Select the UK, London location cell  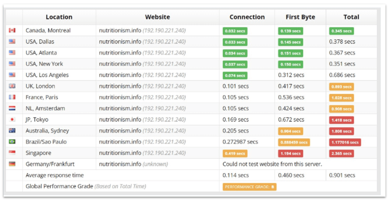[x=59, y=86]
